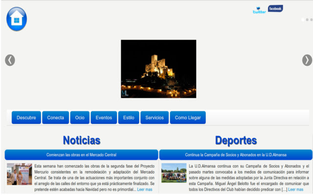Click the castle night photo slide
The height and width of the screenshot is (195, 313).
pyautogui.click(x=158, y=69)
